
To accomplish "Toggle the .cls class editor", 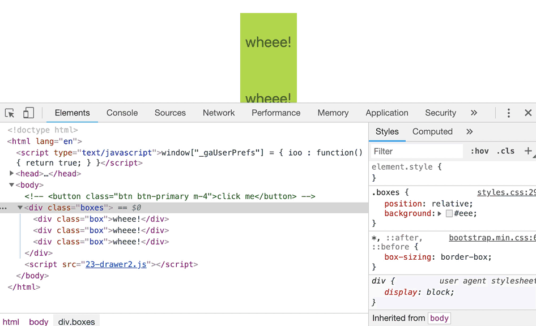I will (x=505, y=151).
